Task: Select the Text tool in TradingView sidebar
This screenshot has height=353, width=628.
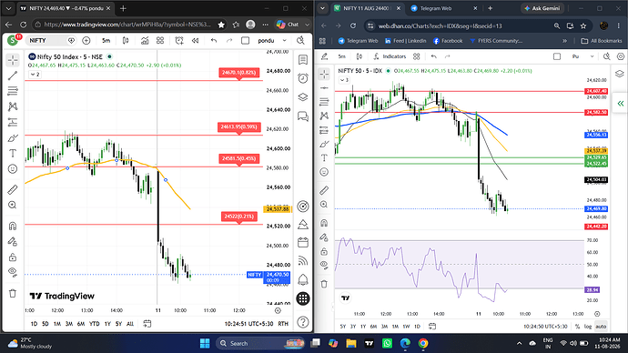Action: (13, 153)
